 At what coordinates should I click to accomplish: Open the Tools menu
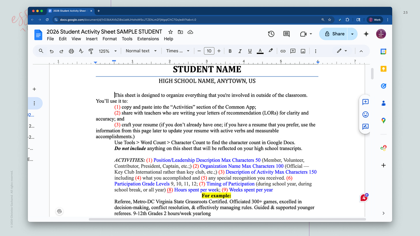(127, 39)
